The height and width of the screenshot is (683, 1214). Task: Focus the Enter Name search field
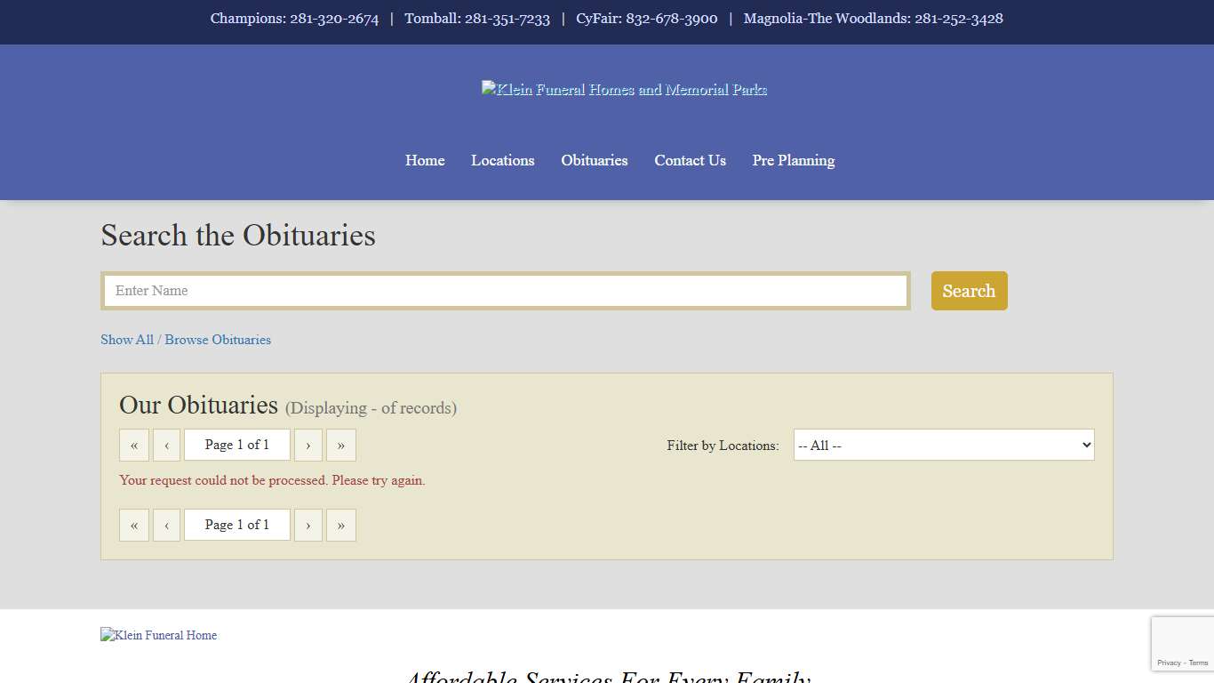505,291
